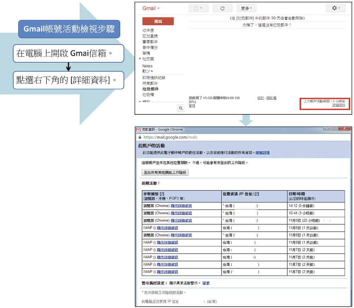Click the '11月8日 (22 小時前)' time cell
This screenshot has width=354, height=308.
tap(316, 221)
